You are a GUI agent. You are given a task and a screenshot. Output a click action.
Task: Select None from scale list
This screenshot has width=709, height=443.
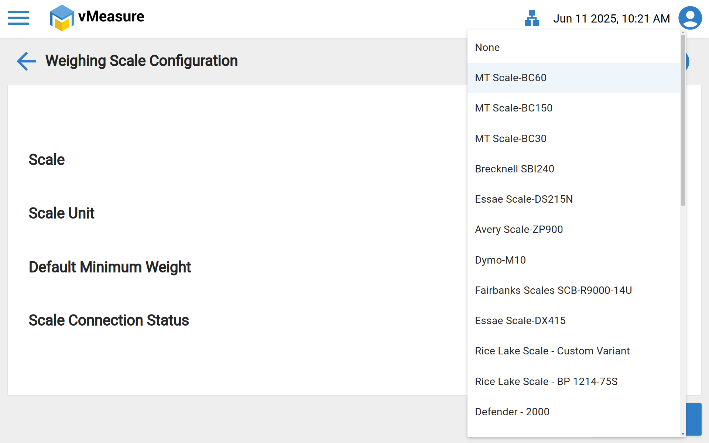(x=487, y=47)
